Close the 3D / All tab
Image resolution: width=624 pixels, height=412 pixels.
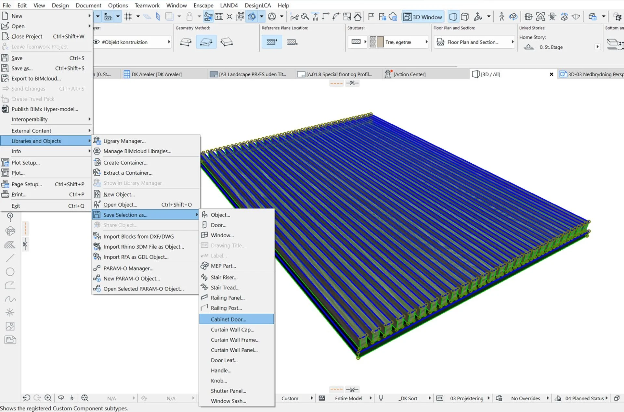pos(551,74)
